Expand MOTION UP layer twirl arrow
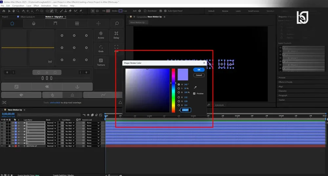The width and height of the screenshot is (328, 176). [13, 146]
